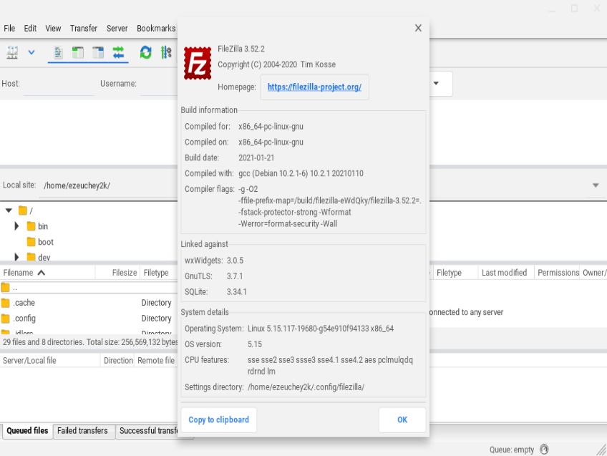
Task: Click the Local site path field
Action: 108,185
